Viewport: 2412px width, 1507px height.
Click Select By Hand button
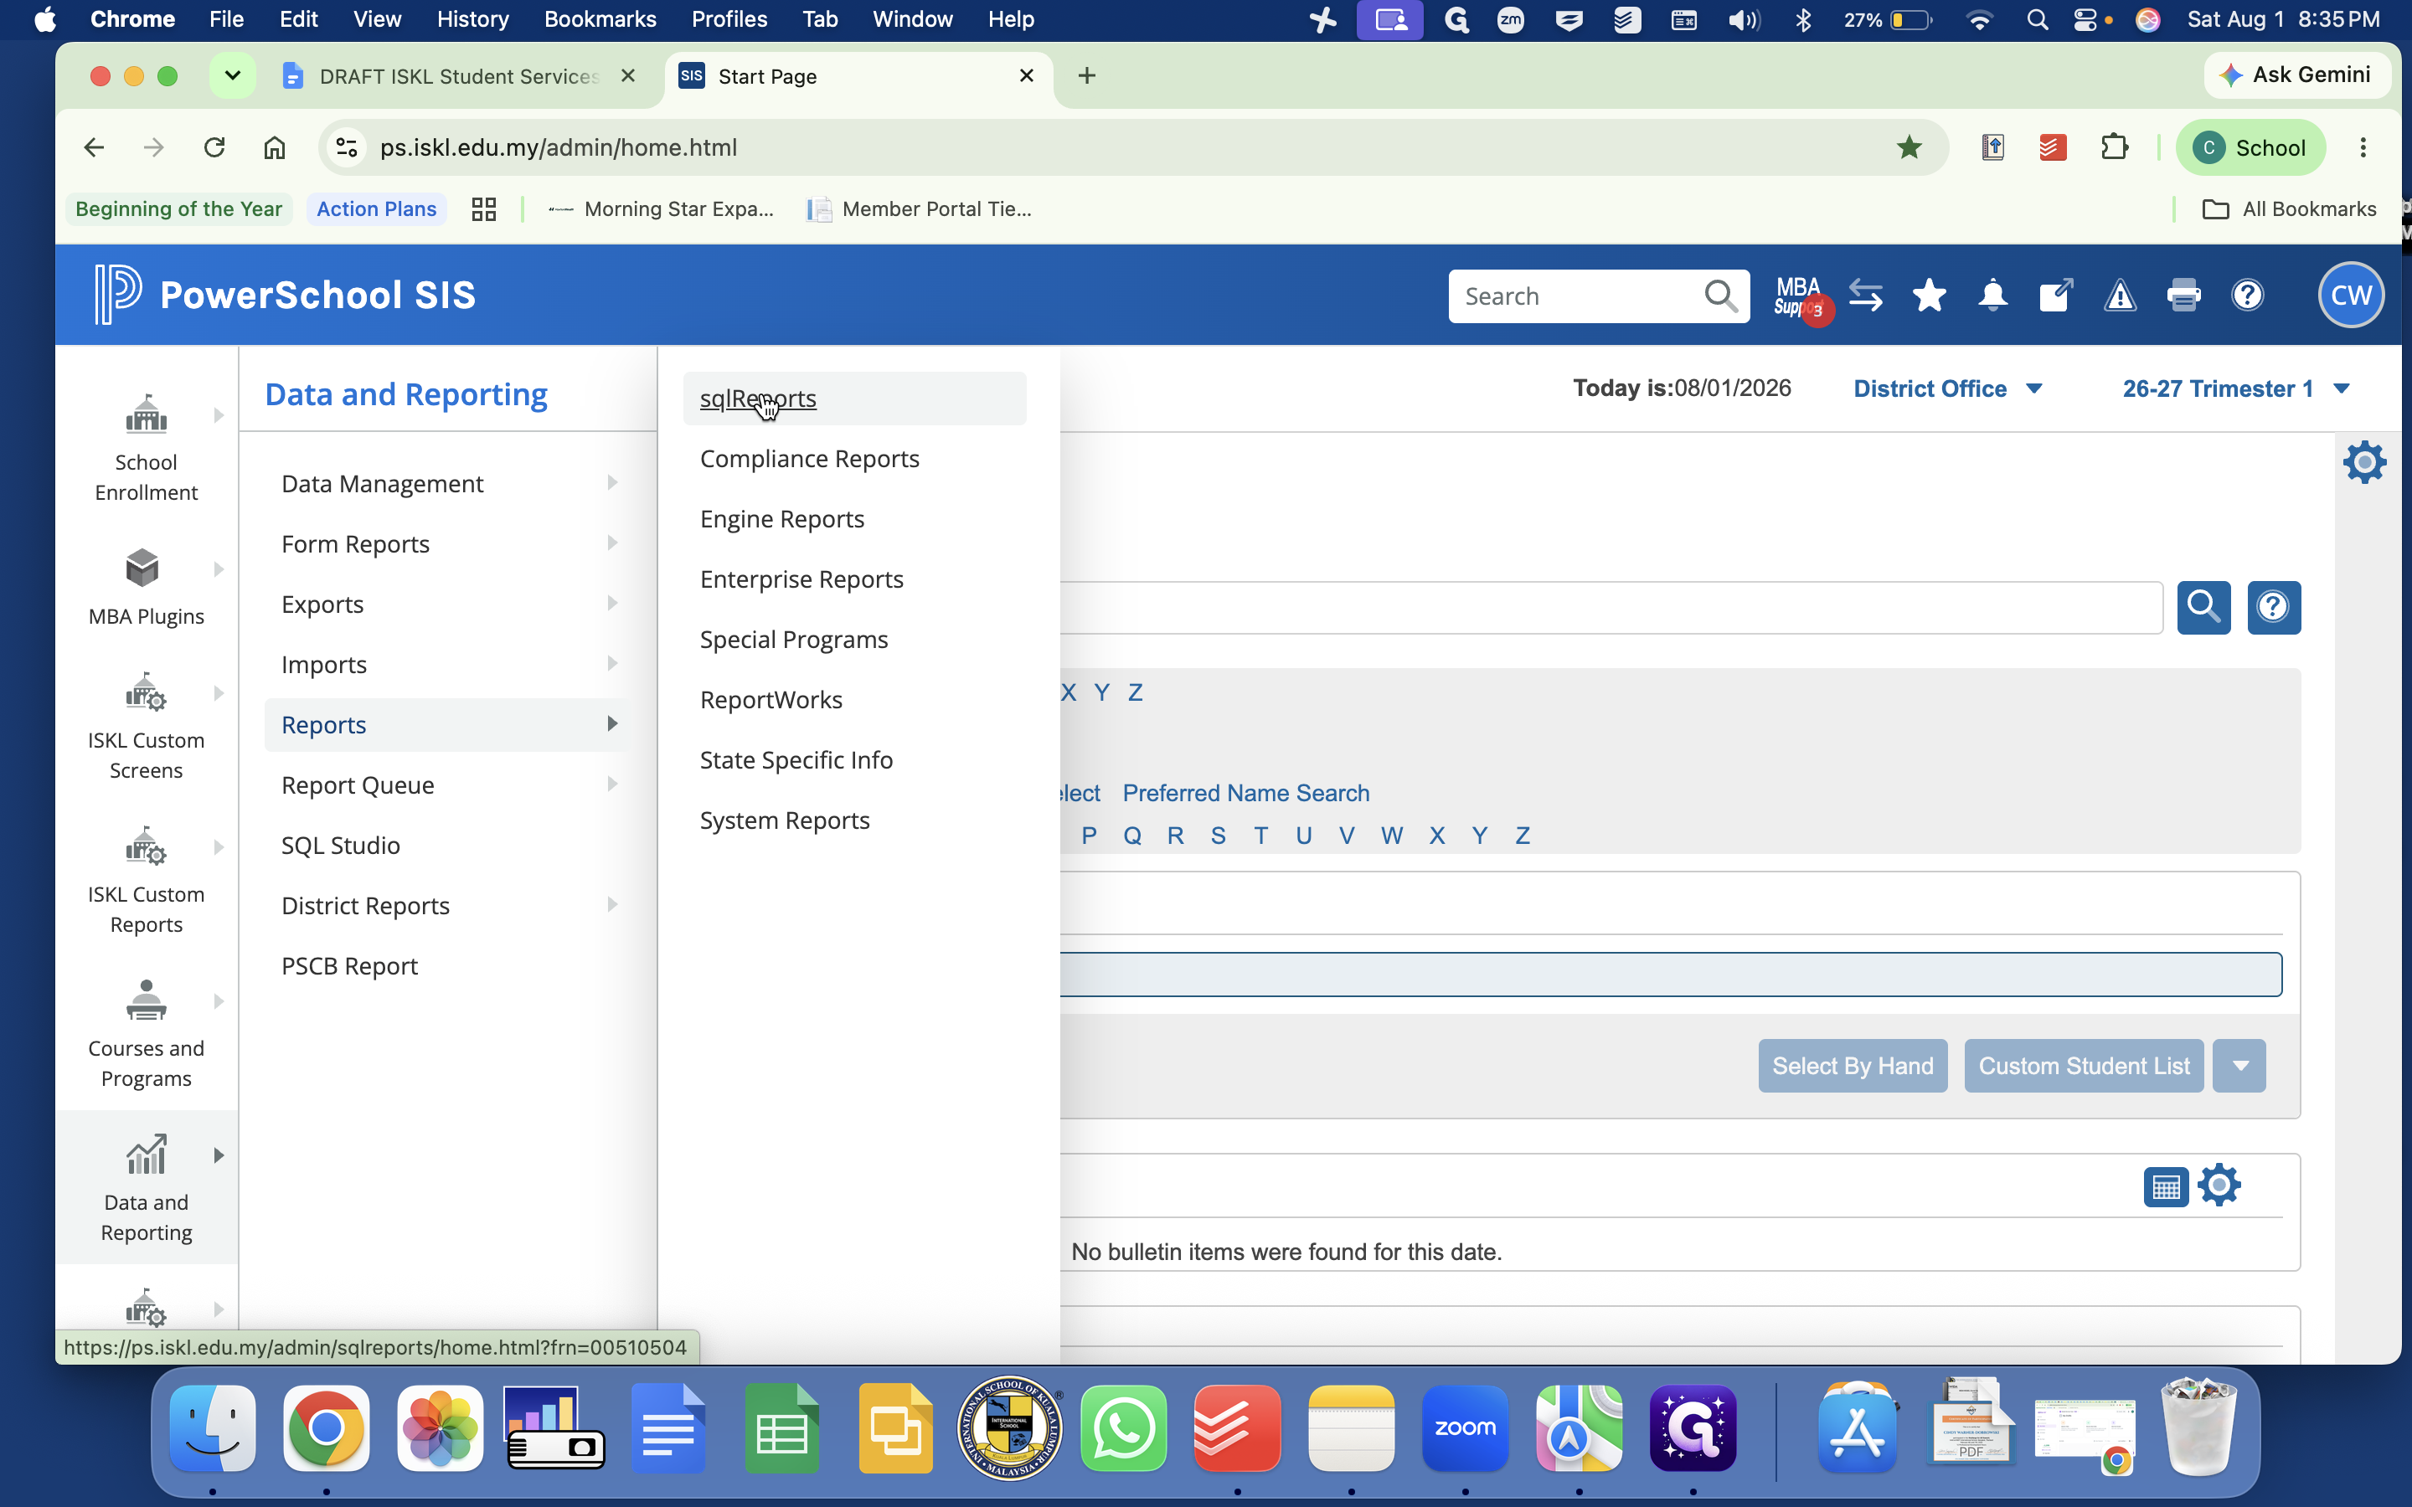pos(1853,1067)
